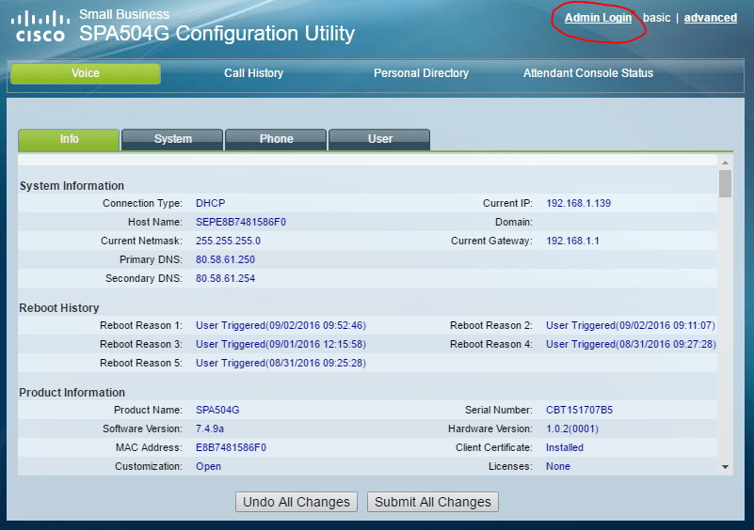Click Hardware Version 1.0.2(0001)
This screenshot has width=754, height=530.
coord(572,429)
